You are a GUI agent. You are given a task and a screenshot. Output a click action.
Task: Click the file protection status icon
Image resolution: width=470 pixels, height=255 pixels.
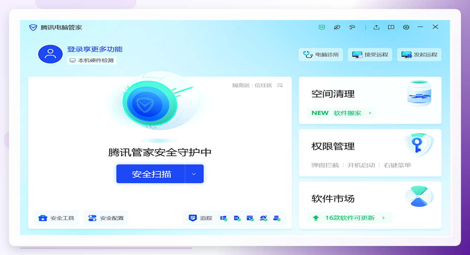[x=237, y=218]
